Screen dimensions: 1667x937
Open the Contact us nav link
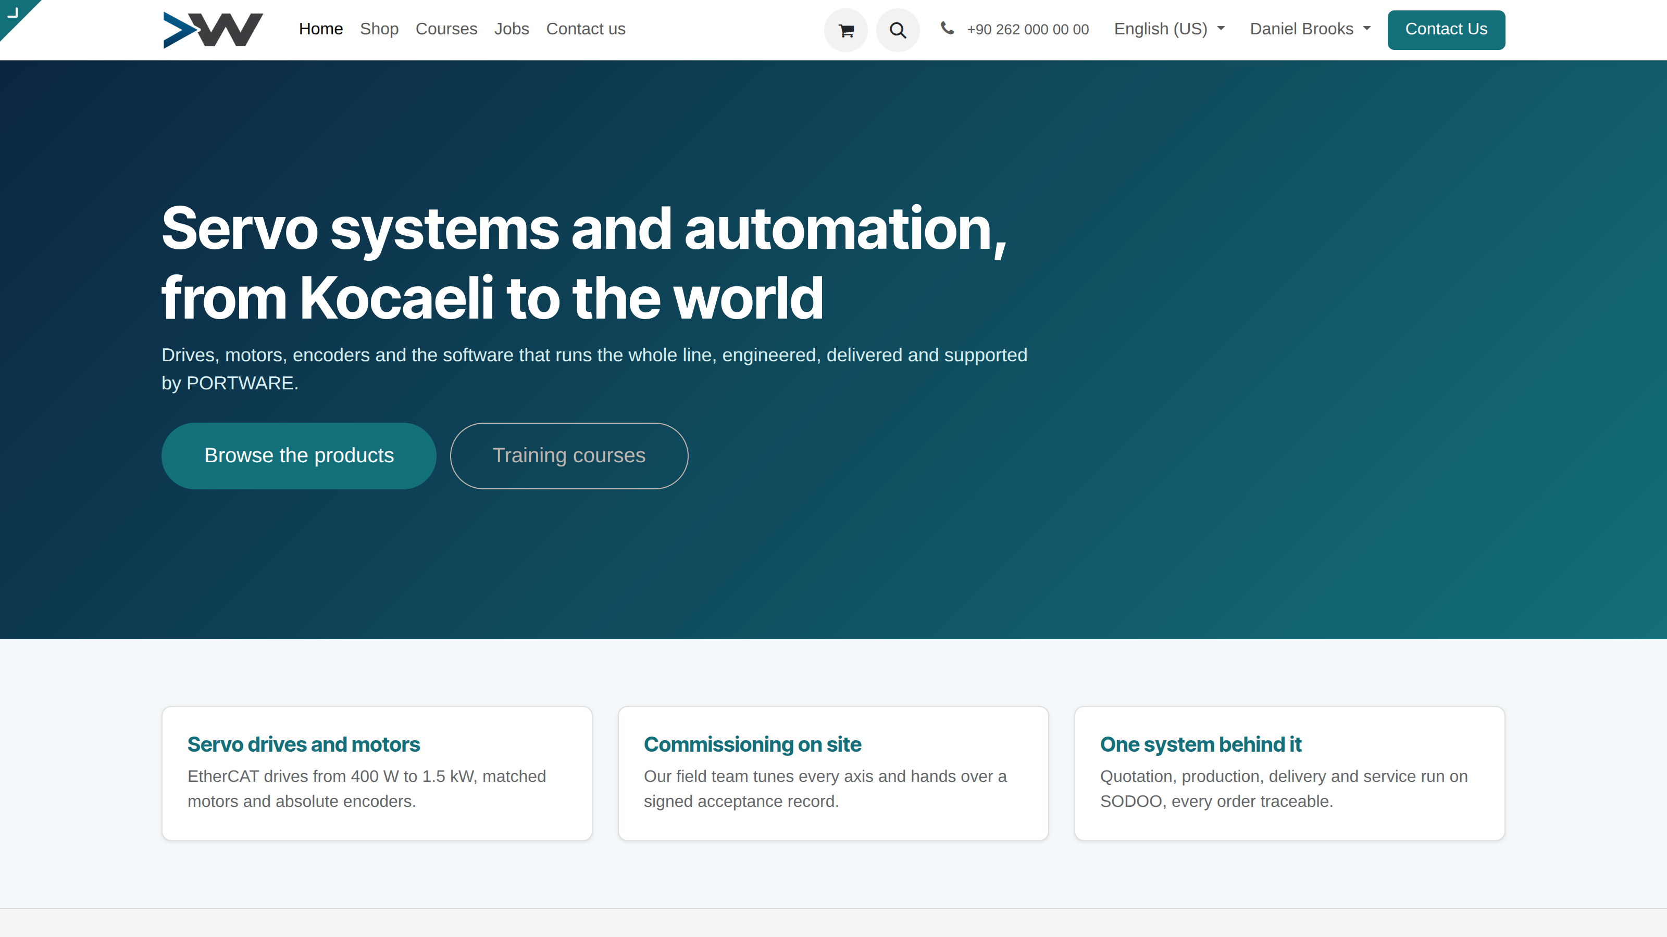[586, 29]
